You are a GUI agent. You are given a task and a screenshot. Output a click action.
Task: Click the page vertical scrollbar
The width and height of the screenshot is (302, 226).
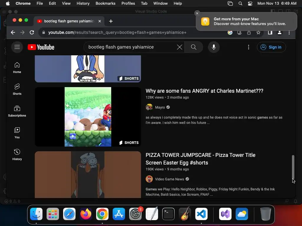click(x=293, y=167)
